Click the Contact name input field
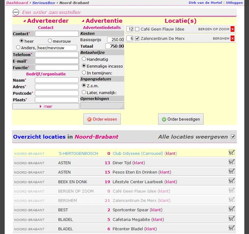Screen dimensions: 249x234 pos(57,34)
